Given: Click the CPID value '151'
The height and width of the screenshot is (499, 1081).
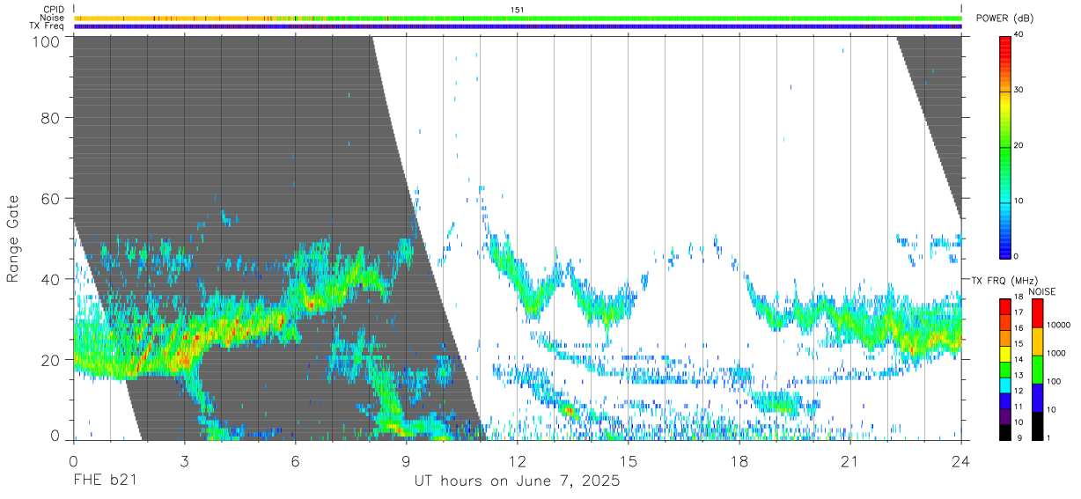Looking at the screenshot, I should tap(517, 10).
